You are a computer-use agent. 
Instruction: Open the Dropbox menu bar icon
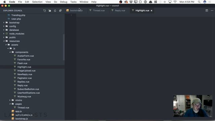click(x=131, y=2)
